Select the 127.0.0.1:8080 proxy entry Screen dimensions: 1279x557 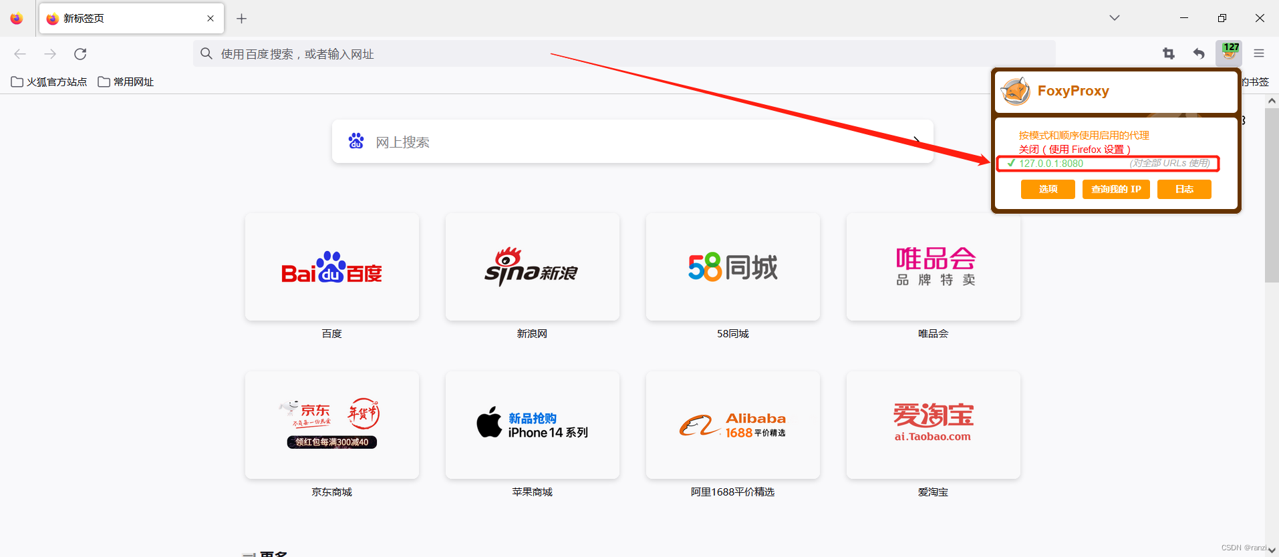1108,164
